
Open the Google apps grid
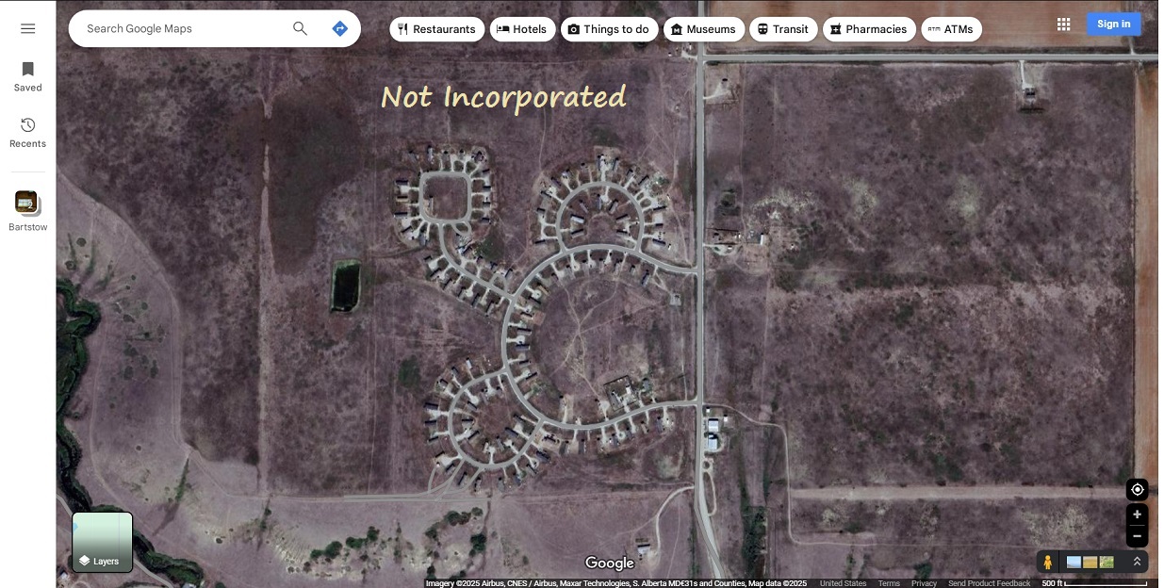tap(1063, 24)
